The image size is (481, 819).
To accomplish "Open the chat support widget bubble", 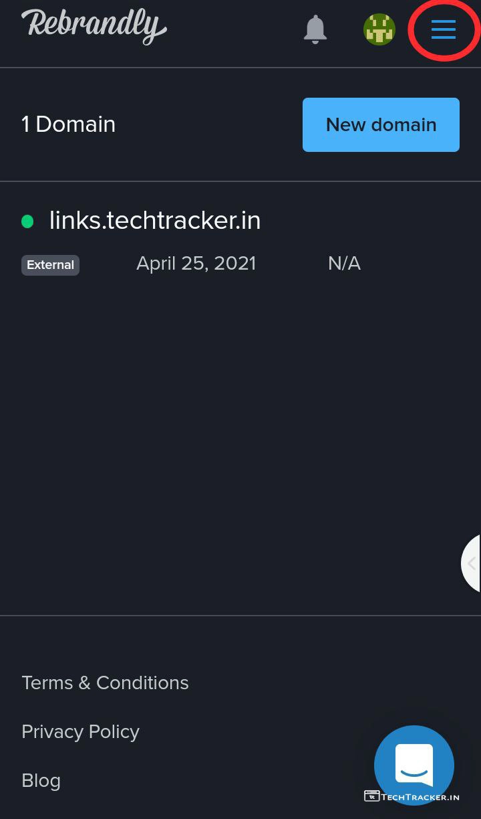I will pos(414,765).
